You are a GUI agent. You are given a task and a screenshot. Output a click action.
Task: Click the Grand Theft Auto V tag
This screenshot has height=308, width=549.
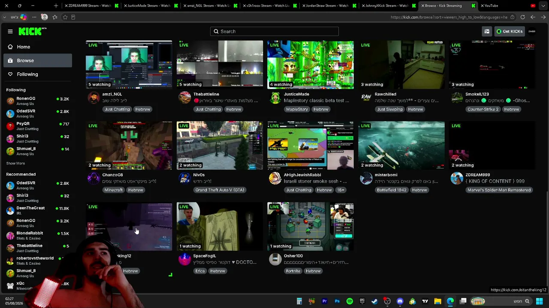(220, 190)
